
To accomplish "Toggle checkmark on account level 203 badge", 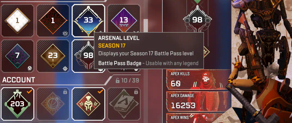I will tap(29, 91).
